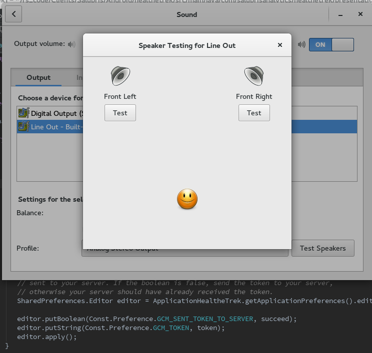Screen dimensions: 372x353
Task: Go back in Sound settings
Action: click(x=13, y=14)
